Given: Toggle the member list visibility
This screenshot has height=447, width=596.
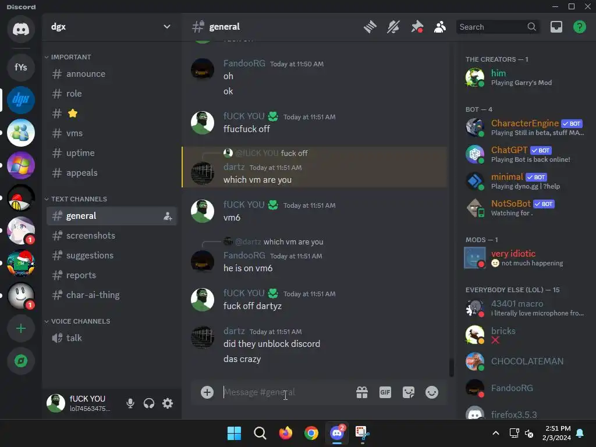Looking at the screenshot, I should point(440,27).
